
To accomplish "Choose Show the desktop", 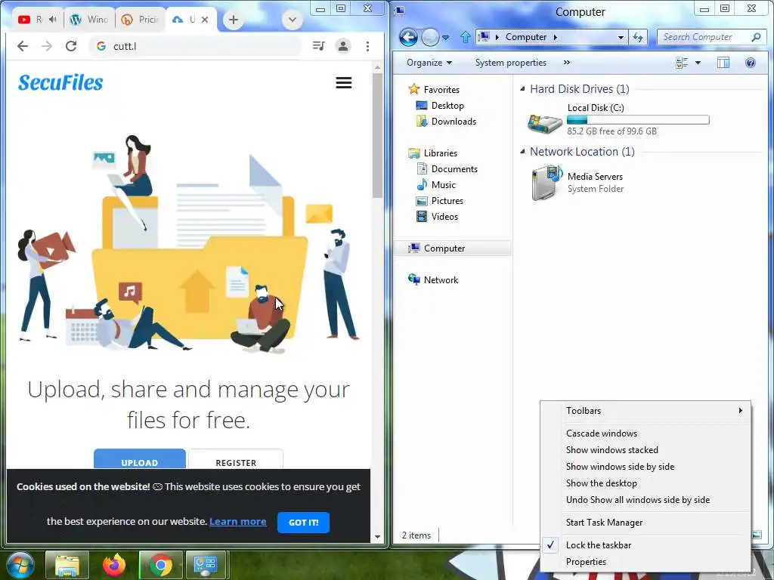I will point(646,483).
